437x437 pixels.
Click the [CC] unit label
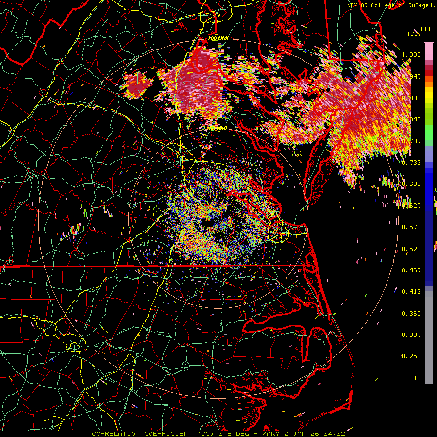click(x=414, y=34)
